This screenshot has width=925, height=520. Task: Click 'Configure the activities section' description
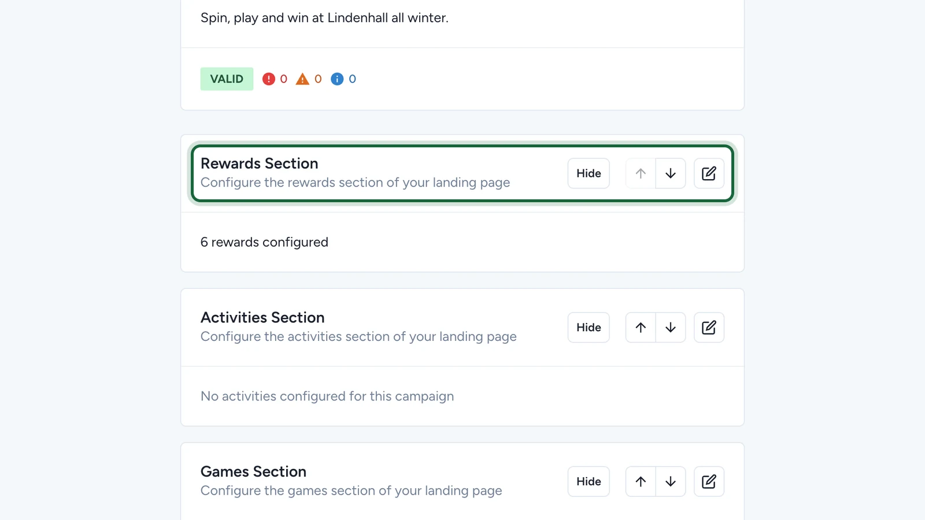(358, 337)
